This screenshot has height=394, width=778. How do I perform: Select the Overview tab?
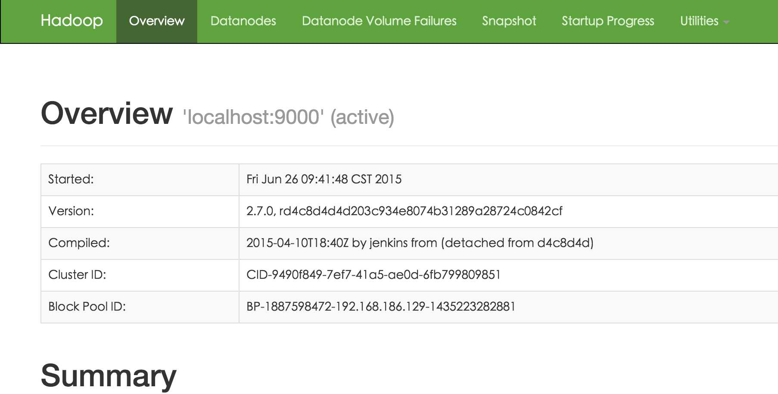(157, 21)
